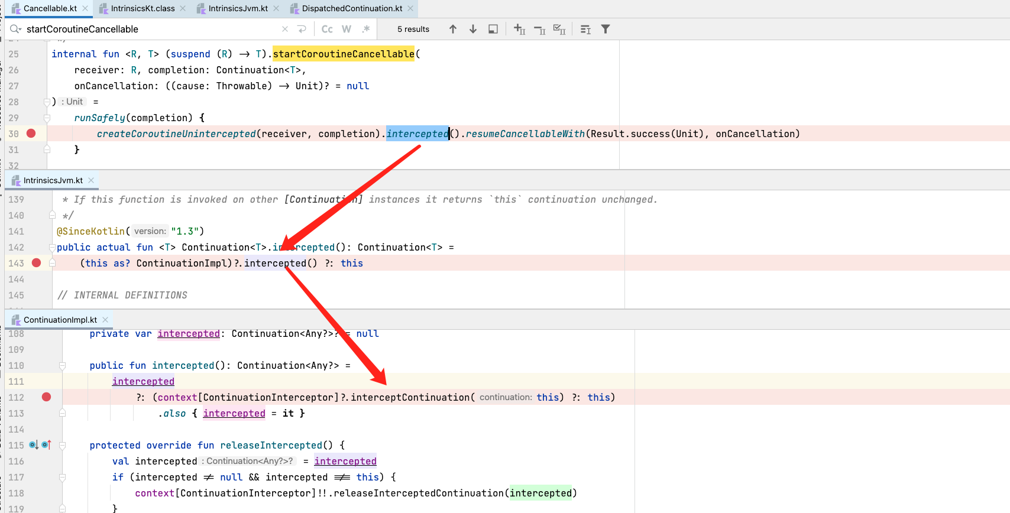This screenshot has height=513, width=1010.
Task: Click the new line icon in search
Action: [x=302, y=29]
